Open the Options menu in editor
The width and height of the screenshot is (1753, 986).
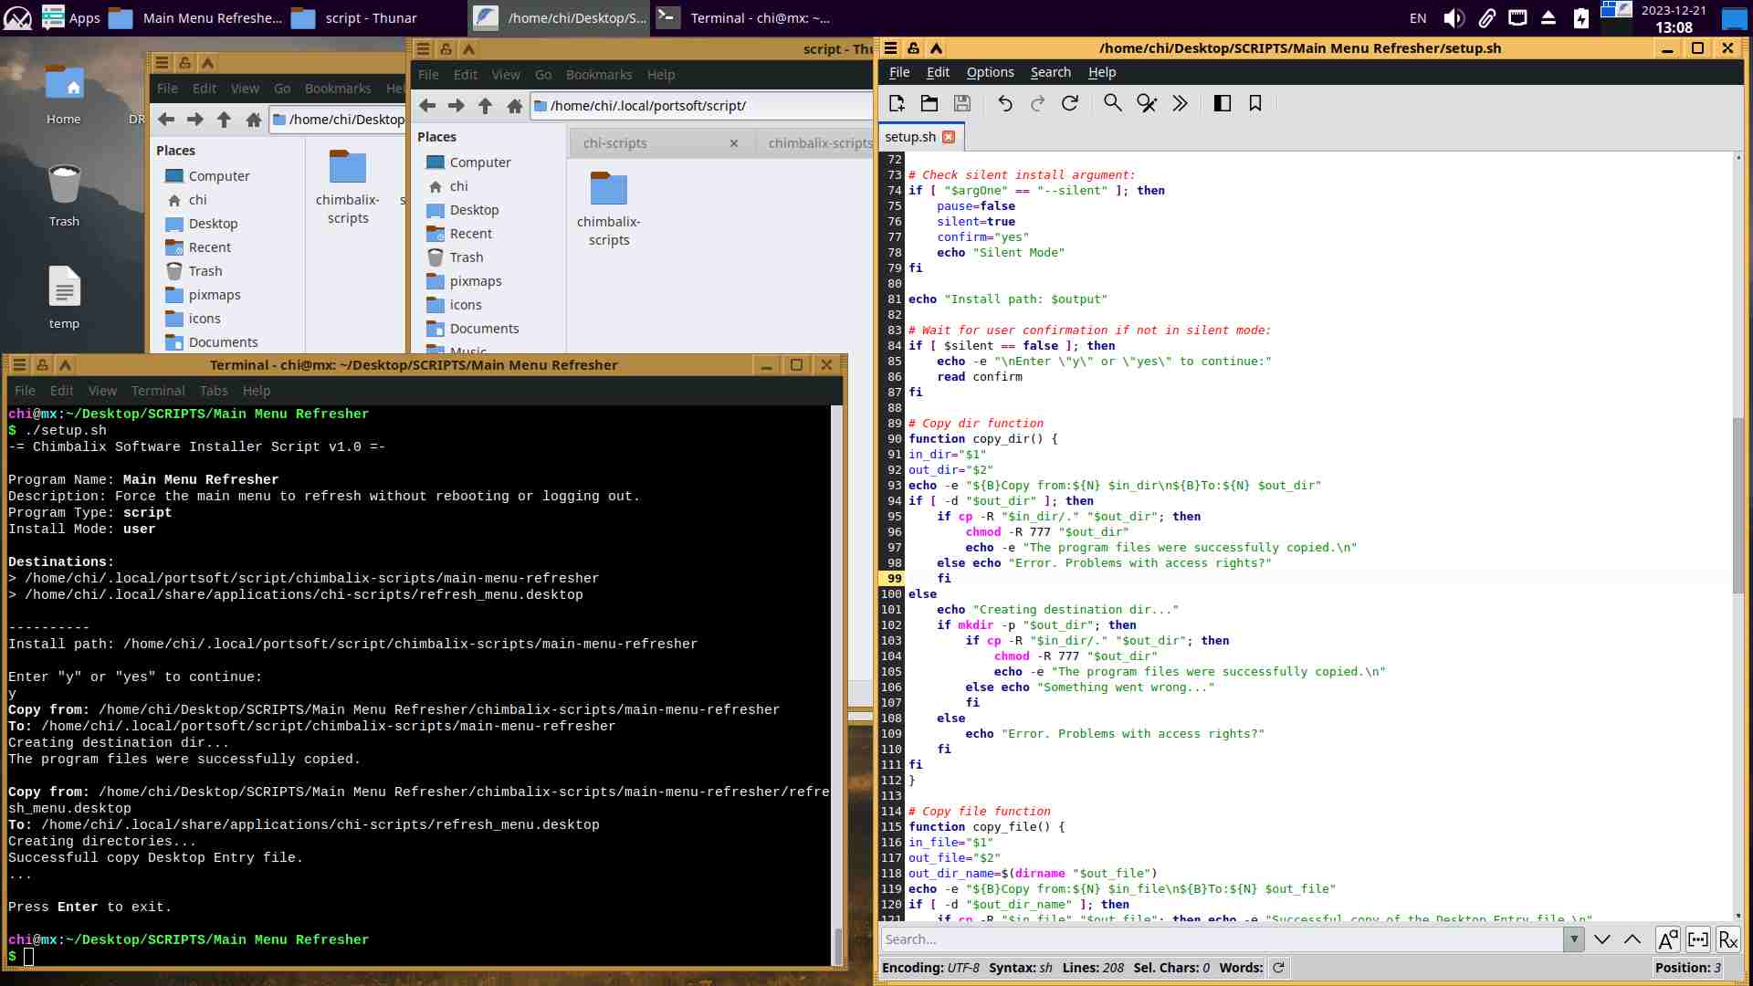coord(990,72)
